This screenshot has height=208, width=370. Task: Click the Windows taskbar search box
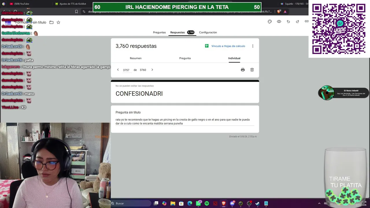click(x=131, y=203)
